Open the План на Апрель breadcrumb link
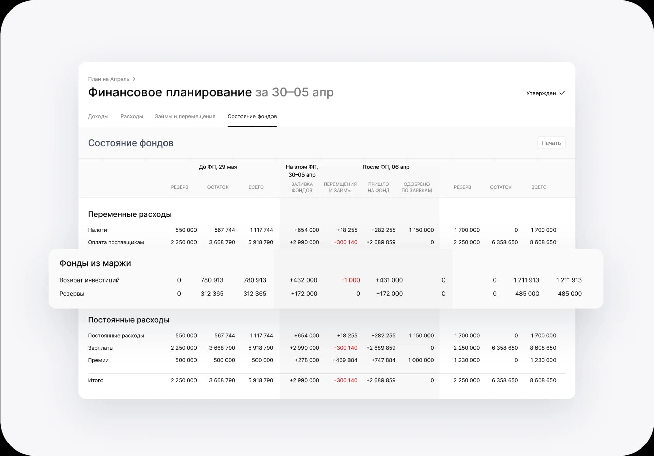The image size is (654, 456). [108, 79]
